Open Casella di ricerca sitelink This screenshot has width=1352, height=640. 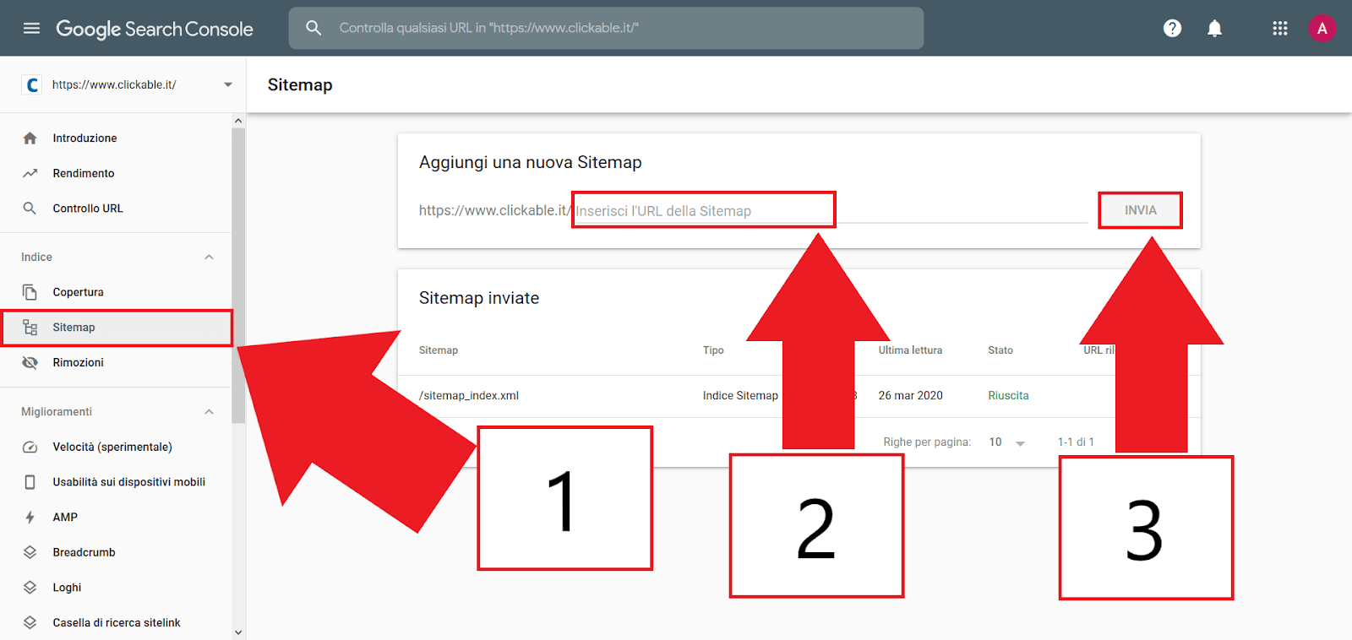[x=116, y=622]
